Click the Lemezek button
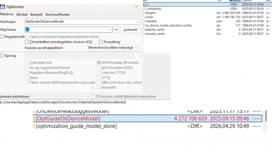The height and width of the screenshot is (153, 272). point(130,30)
